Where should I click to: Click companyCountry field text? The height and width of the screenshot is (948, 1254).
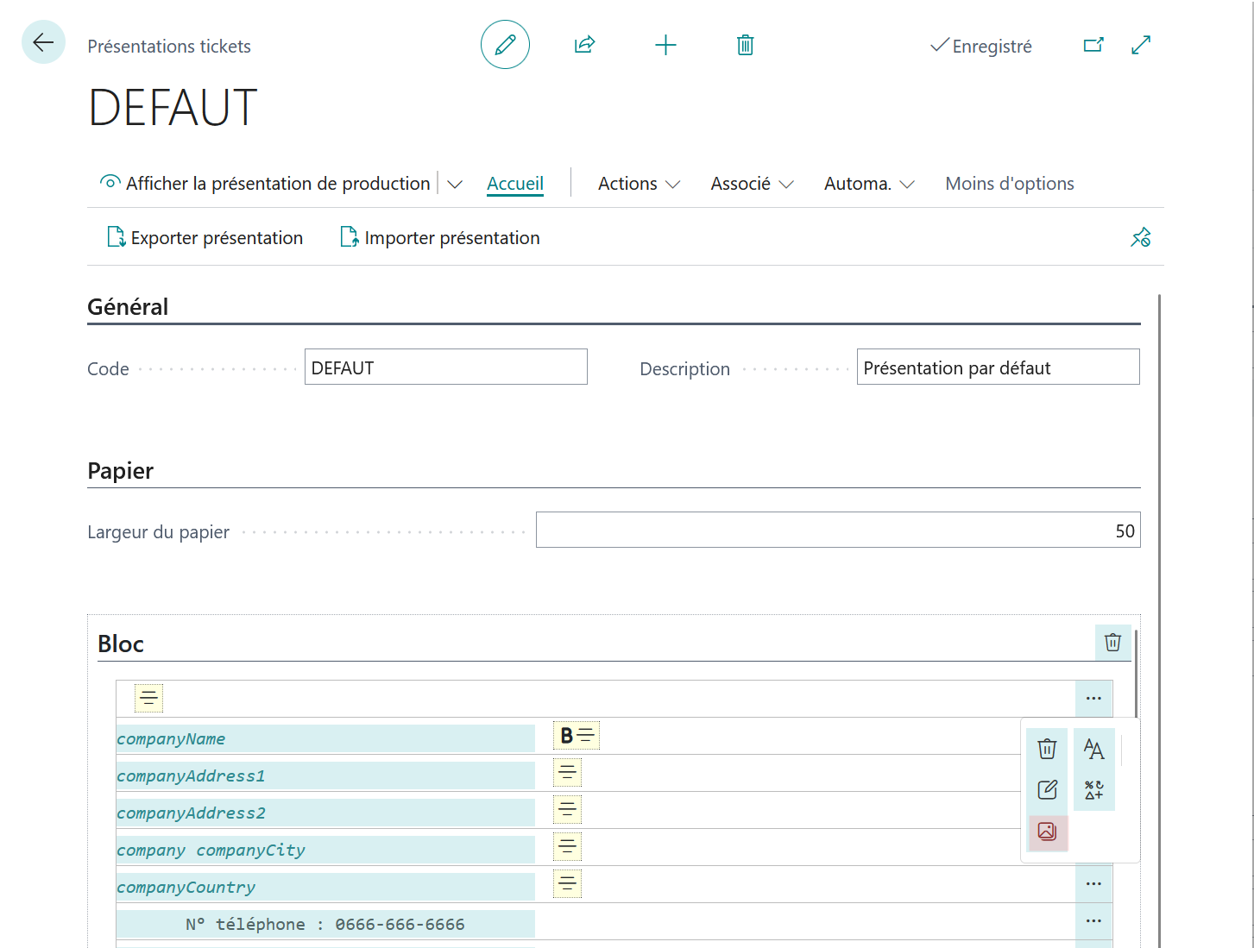[x=186, y=888]
